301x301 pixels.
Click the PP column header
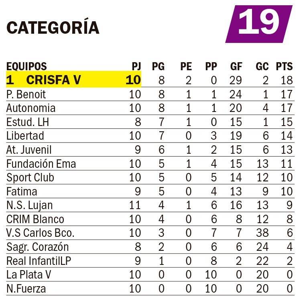click(211, 66)
